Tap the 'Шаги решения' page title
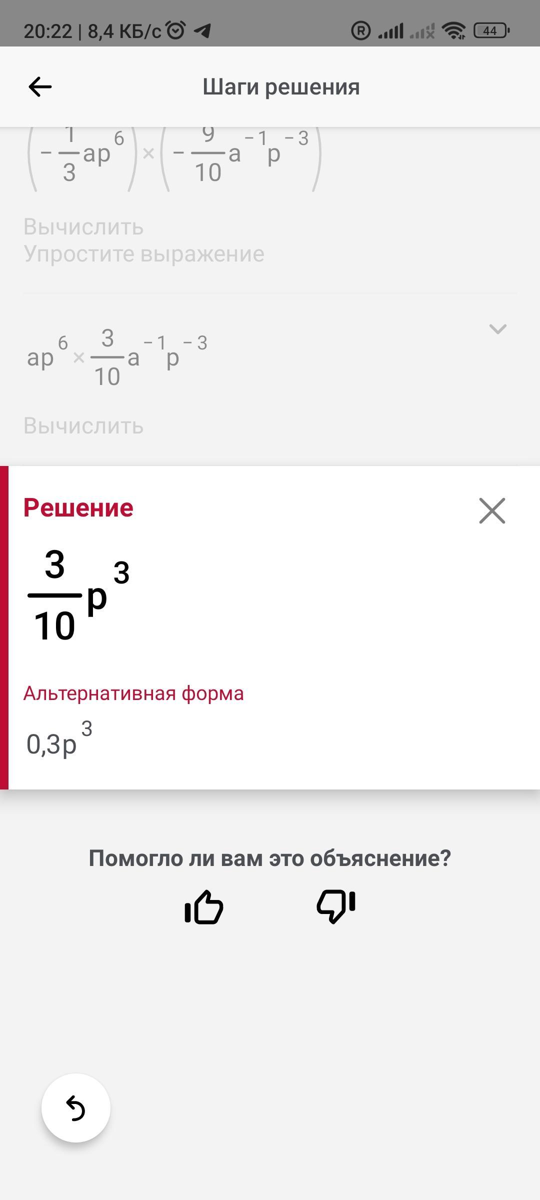The image size is (540, 1200). [x=281, y=87]
